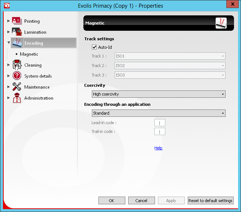Click the Cleaning hand-wipe icon
The width and height of the screenshot is (241, 212).
(17, 65)
